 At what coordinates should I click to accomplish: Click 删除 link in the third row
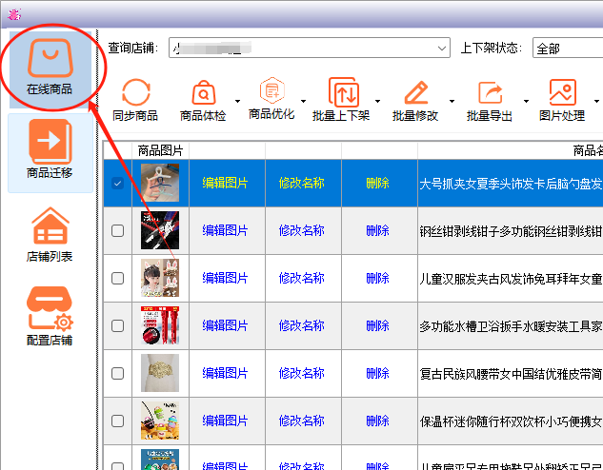pyautogui.click(x=377, y=279)
